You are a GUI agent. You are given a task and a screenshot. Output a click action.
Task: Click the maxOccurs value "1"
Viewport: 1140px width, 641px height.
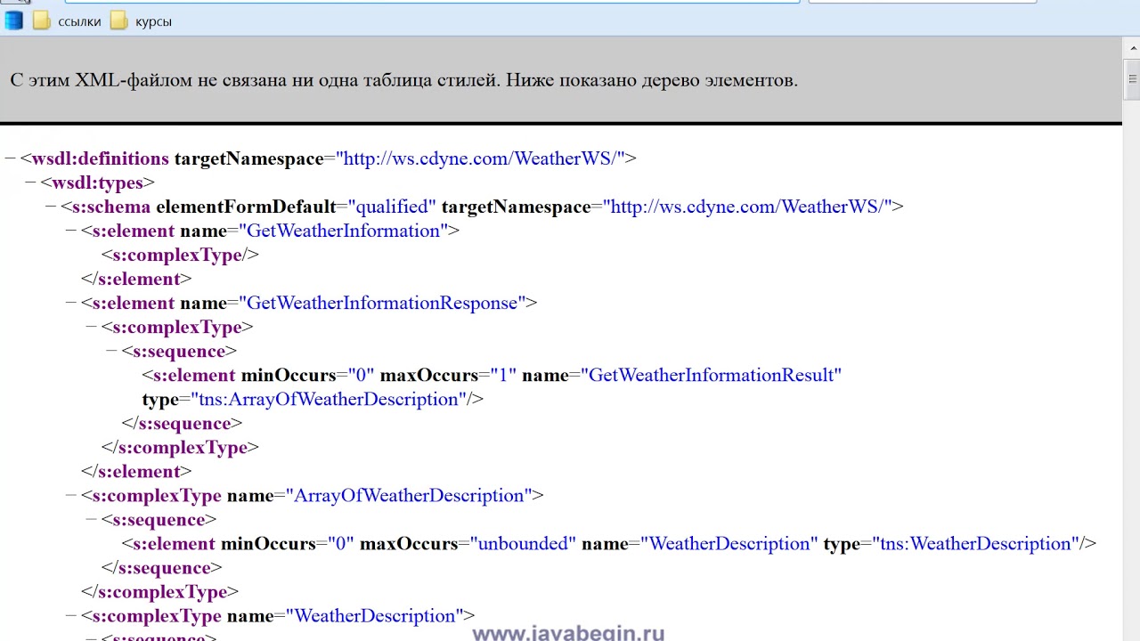(x=501, y=375)
